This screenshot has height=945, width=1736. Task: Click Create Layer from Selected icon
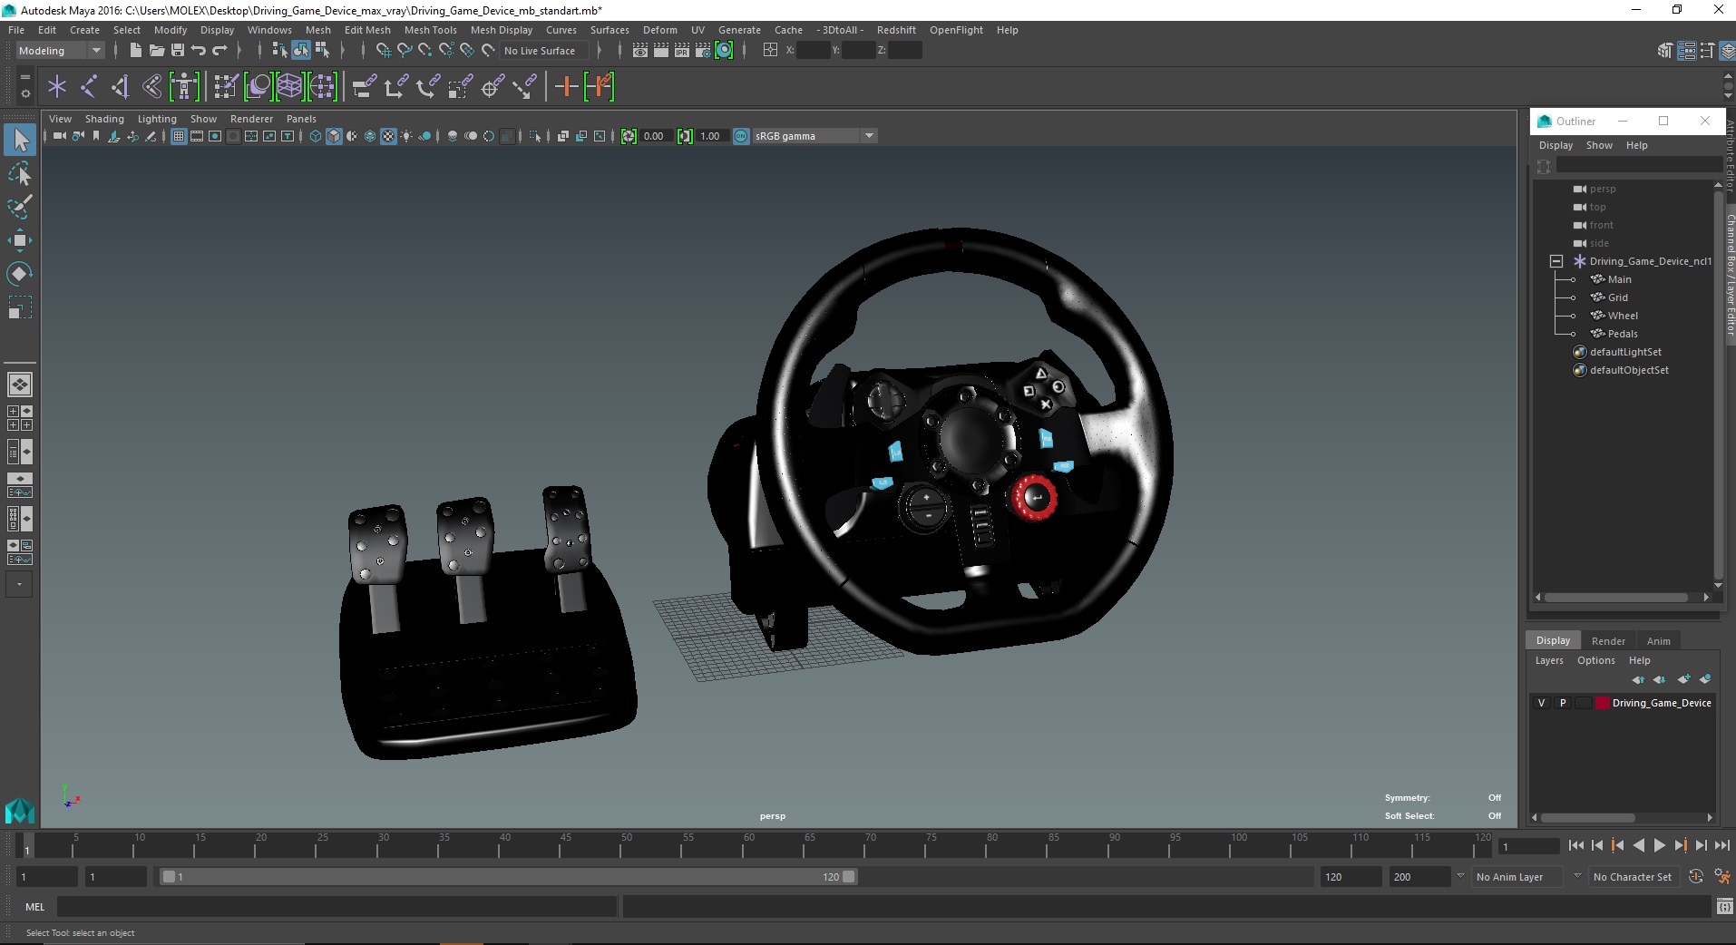1705,679
